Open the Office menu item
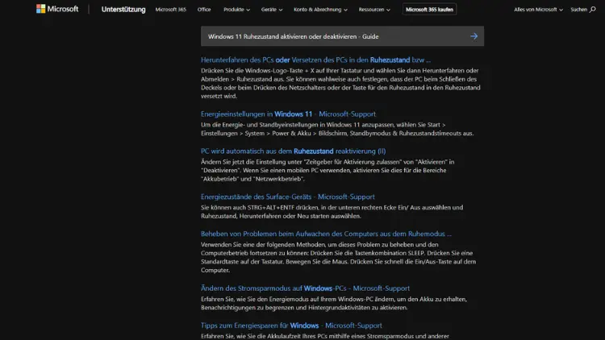This screenshot has width=605, height=340. click(204, 9)
